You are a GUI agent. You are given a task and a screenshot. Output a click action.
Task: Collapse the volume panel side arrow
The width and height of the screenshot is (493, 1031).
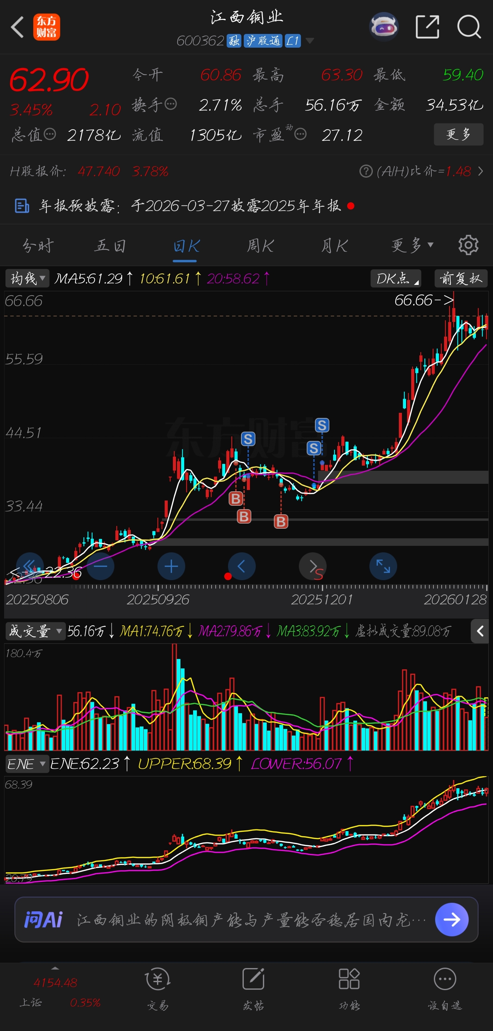point(480,631)
